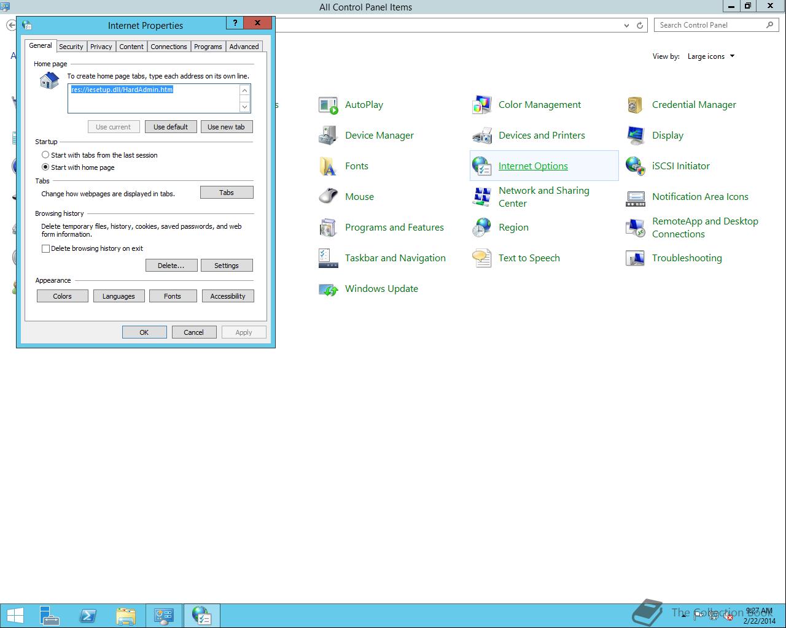
Task: Click the Windows Start button
Action: pos(15,616)
